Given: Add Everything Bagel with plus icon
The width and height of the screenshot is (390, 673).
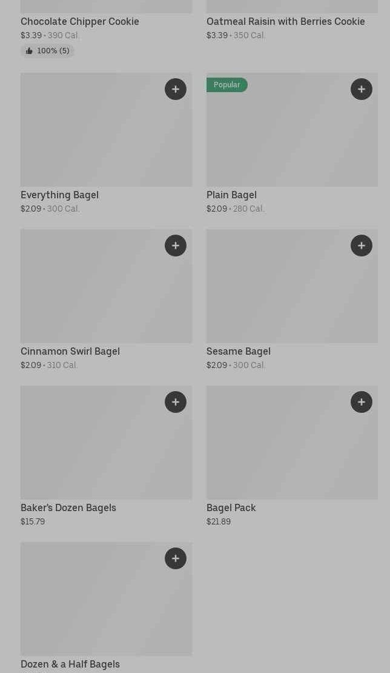Looking at the screenshot, I should click(x=176, y=89).
